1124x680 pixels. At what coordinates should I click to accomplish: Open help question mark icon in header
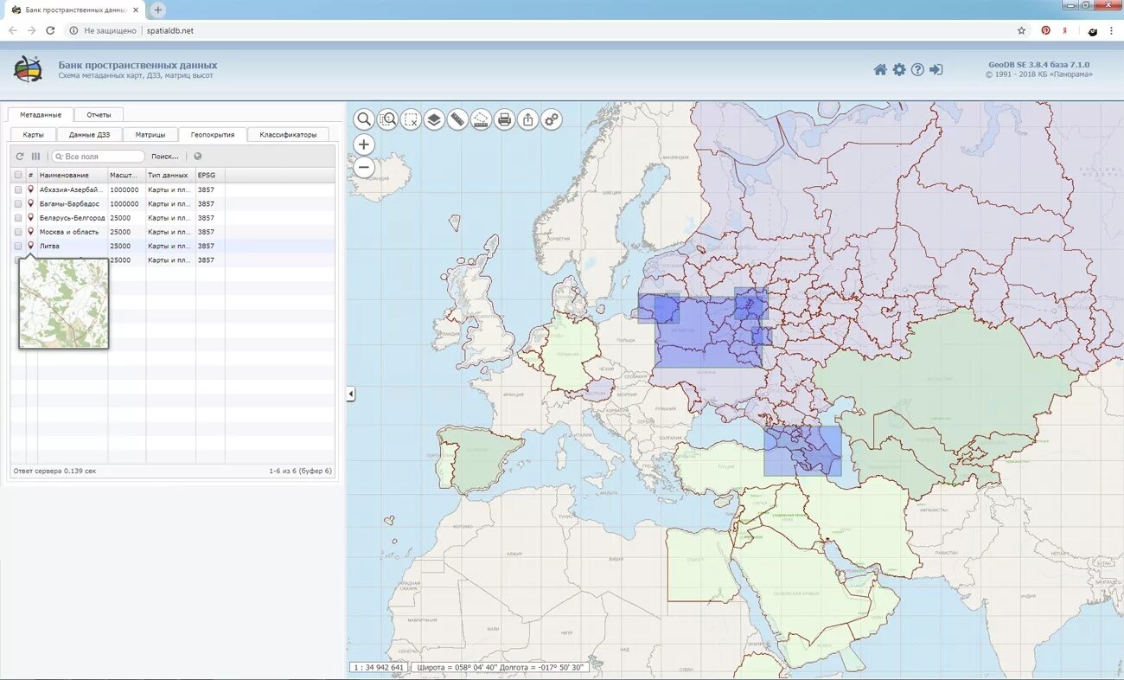(917, 69)
